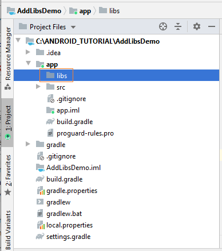Open the Project panel settings gear
222x251 pixels.
pyautogui.click(x=197, y=26)
